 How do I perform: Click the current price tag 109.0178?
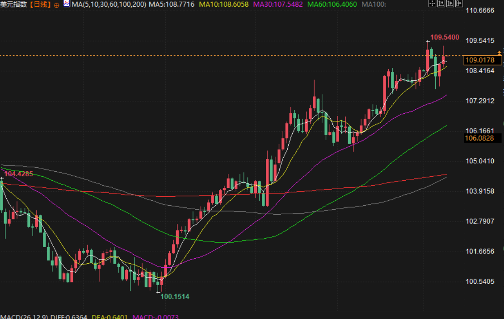(x=479, y=60)
